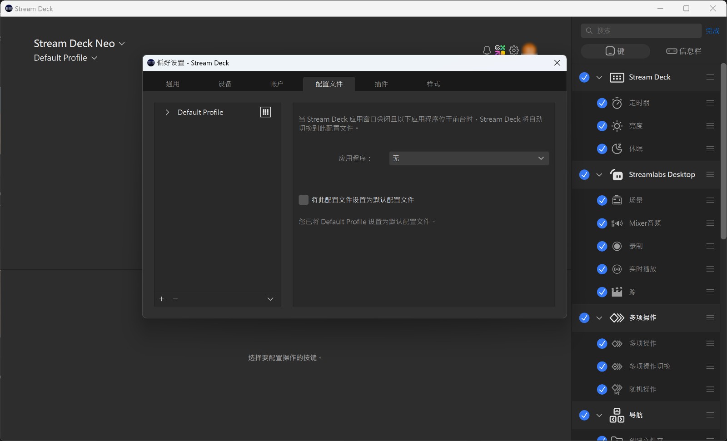Switch to the 插件 tab

(381, 84)
